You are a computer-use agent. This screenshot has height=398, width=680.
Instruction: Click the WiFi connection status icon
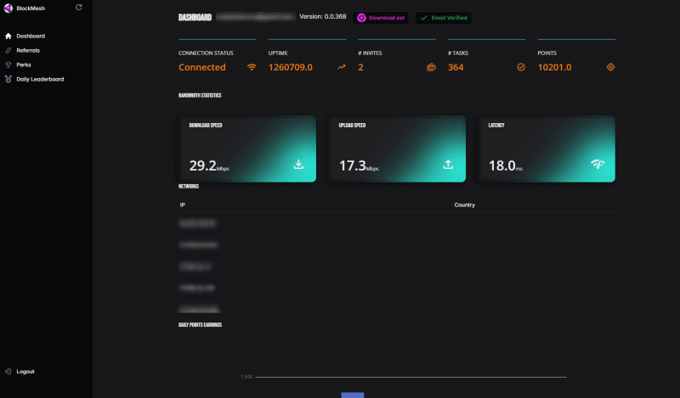(x=252, y=67)
